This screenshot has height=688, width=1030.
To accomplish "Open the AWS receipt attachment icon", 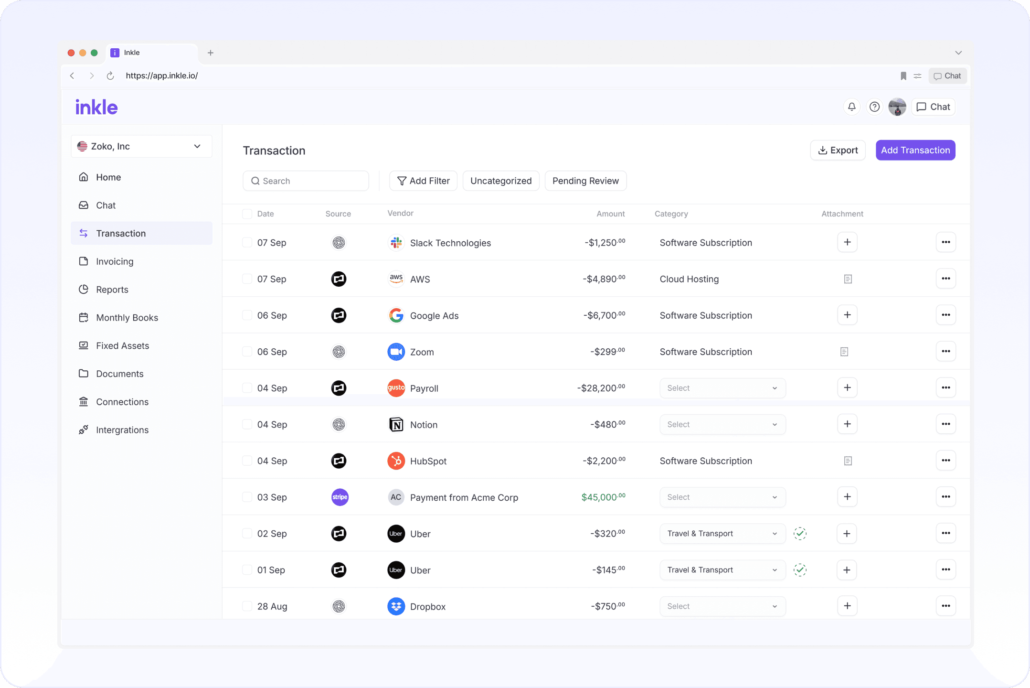I will click(848, 279).
